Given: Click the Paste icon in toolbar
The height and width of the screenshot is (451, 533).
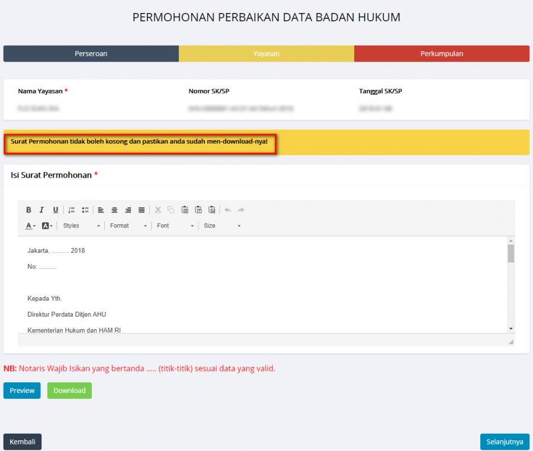Looking at the screenshot, I should point(185,210).
